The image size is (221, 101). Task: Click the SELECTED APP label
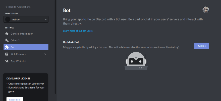click(x=12, y=14)
